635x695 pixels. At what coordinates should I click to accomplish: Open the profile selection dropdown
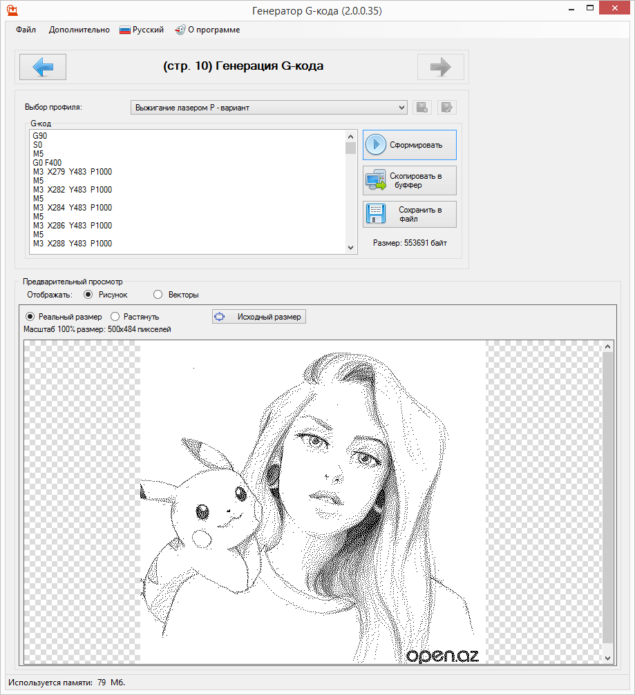point(269,107)
